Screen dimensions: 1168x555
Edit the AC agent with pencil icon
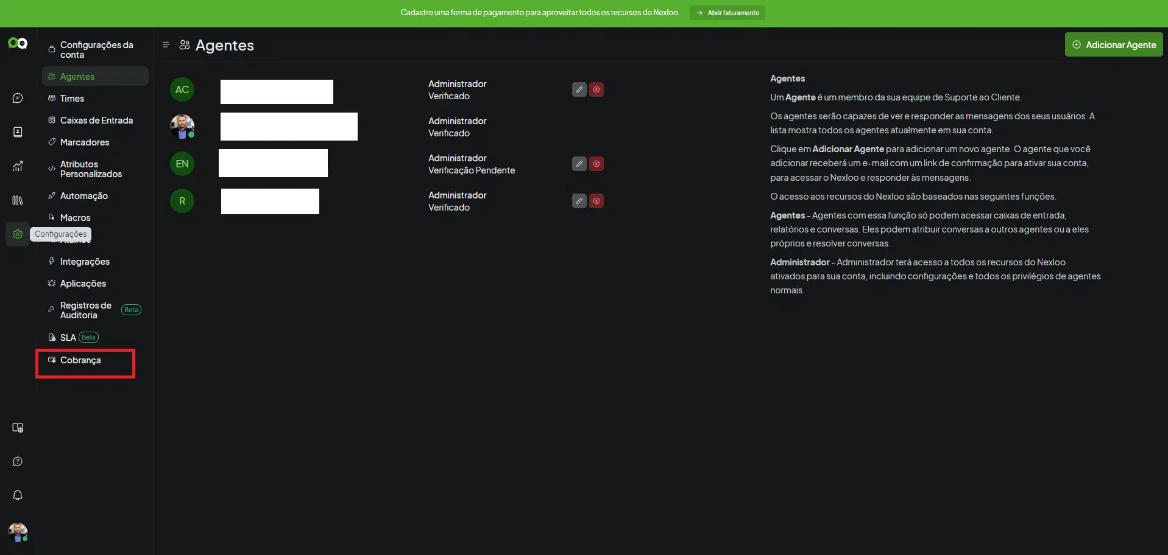(x=579, y=89)
